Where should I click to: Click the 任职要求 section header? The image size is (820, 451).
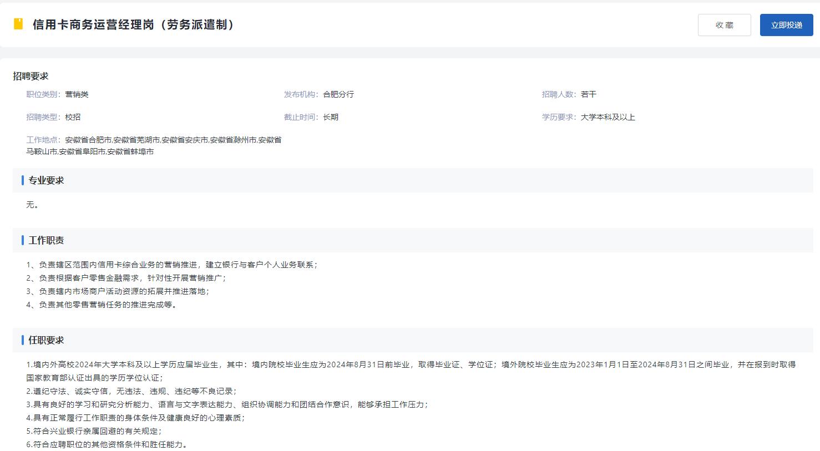[46, 340]
